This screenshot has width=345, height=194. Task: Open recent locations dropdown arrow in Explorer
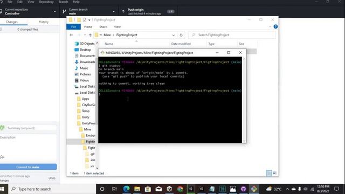tap(85, 35)
